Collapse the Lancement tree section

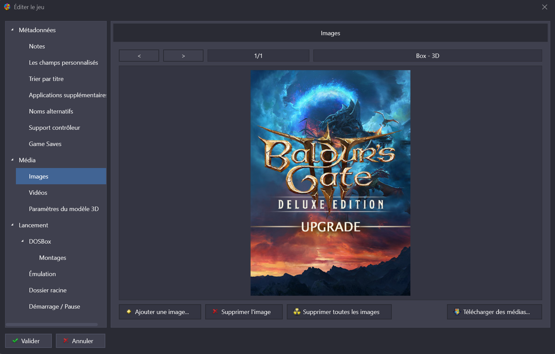(x=12, y=225)
